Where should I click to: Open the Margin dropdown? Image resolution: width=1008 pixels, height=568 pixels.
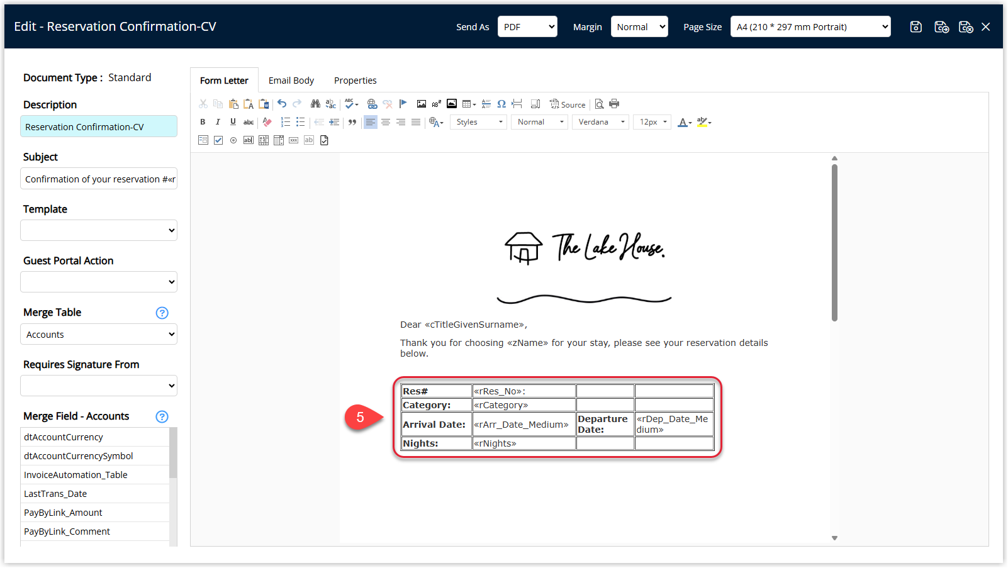click(x=639, y=26)
